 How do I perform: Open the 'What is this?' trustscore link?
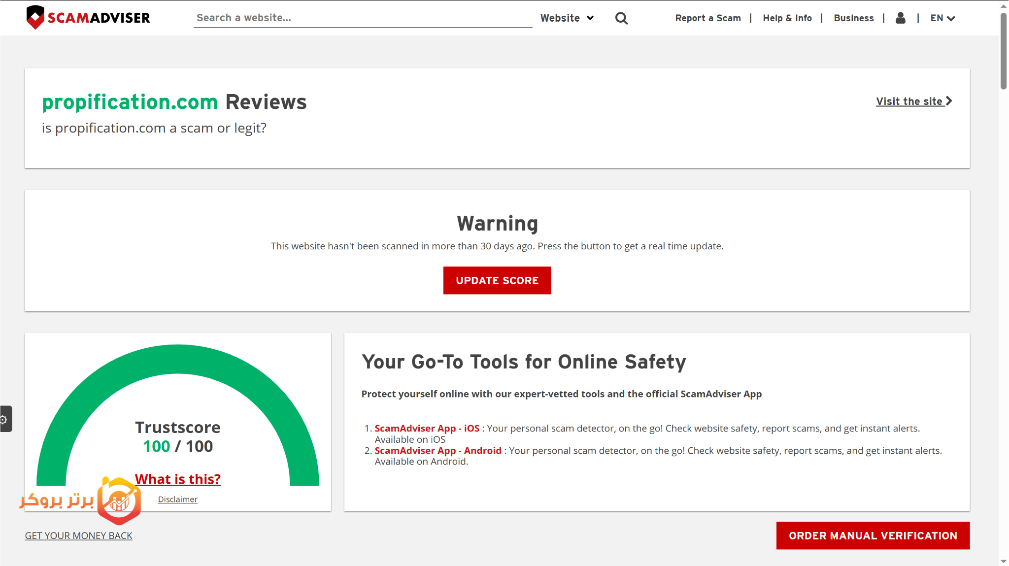pyautogui.click(x=178, y=479)
